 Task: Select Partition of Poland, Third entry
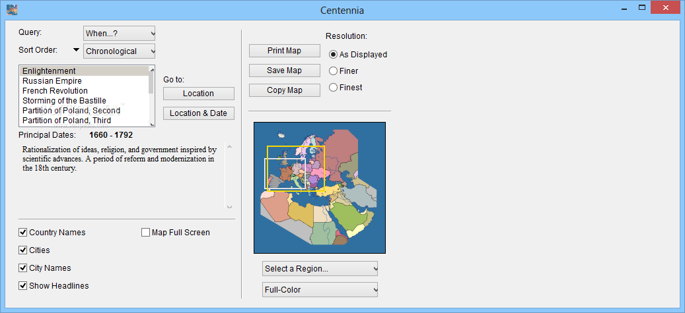click(x=85, y=121)
